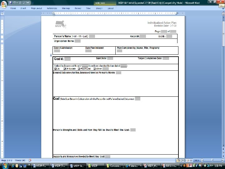Click the Person's Name form field

(92, 36)
